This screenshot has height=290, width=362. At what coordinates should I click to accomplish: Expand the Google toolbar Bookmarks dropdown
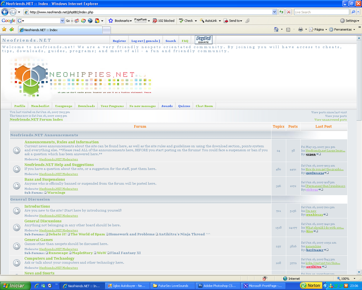(x=120, y=21)
